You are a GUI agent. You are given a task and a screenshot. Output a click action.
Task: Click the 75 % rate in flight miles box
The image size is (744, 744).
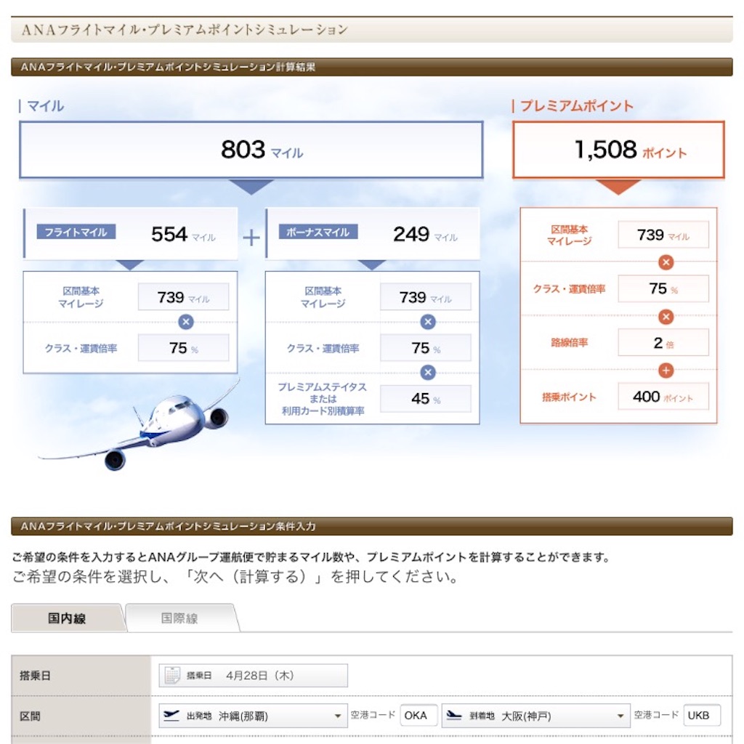pyautogui.click(x=184, y=348)
